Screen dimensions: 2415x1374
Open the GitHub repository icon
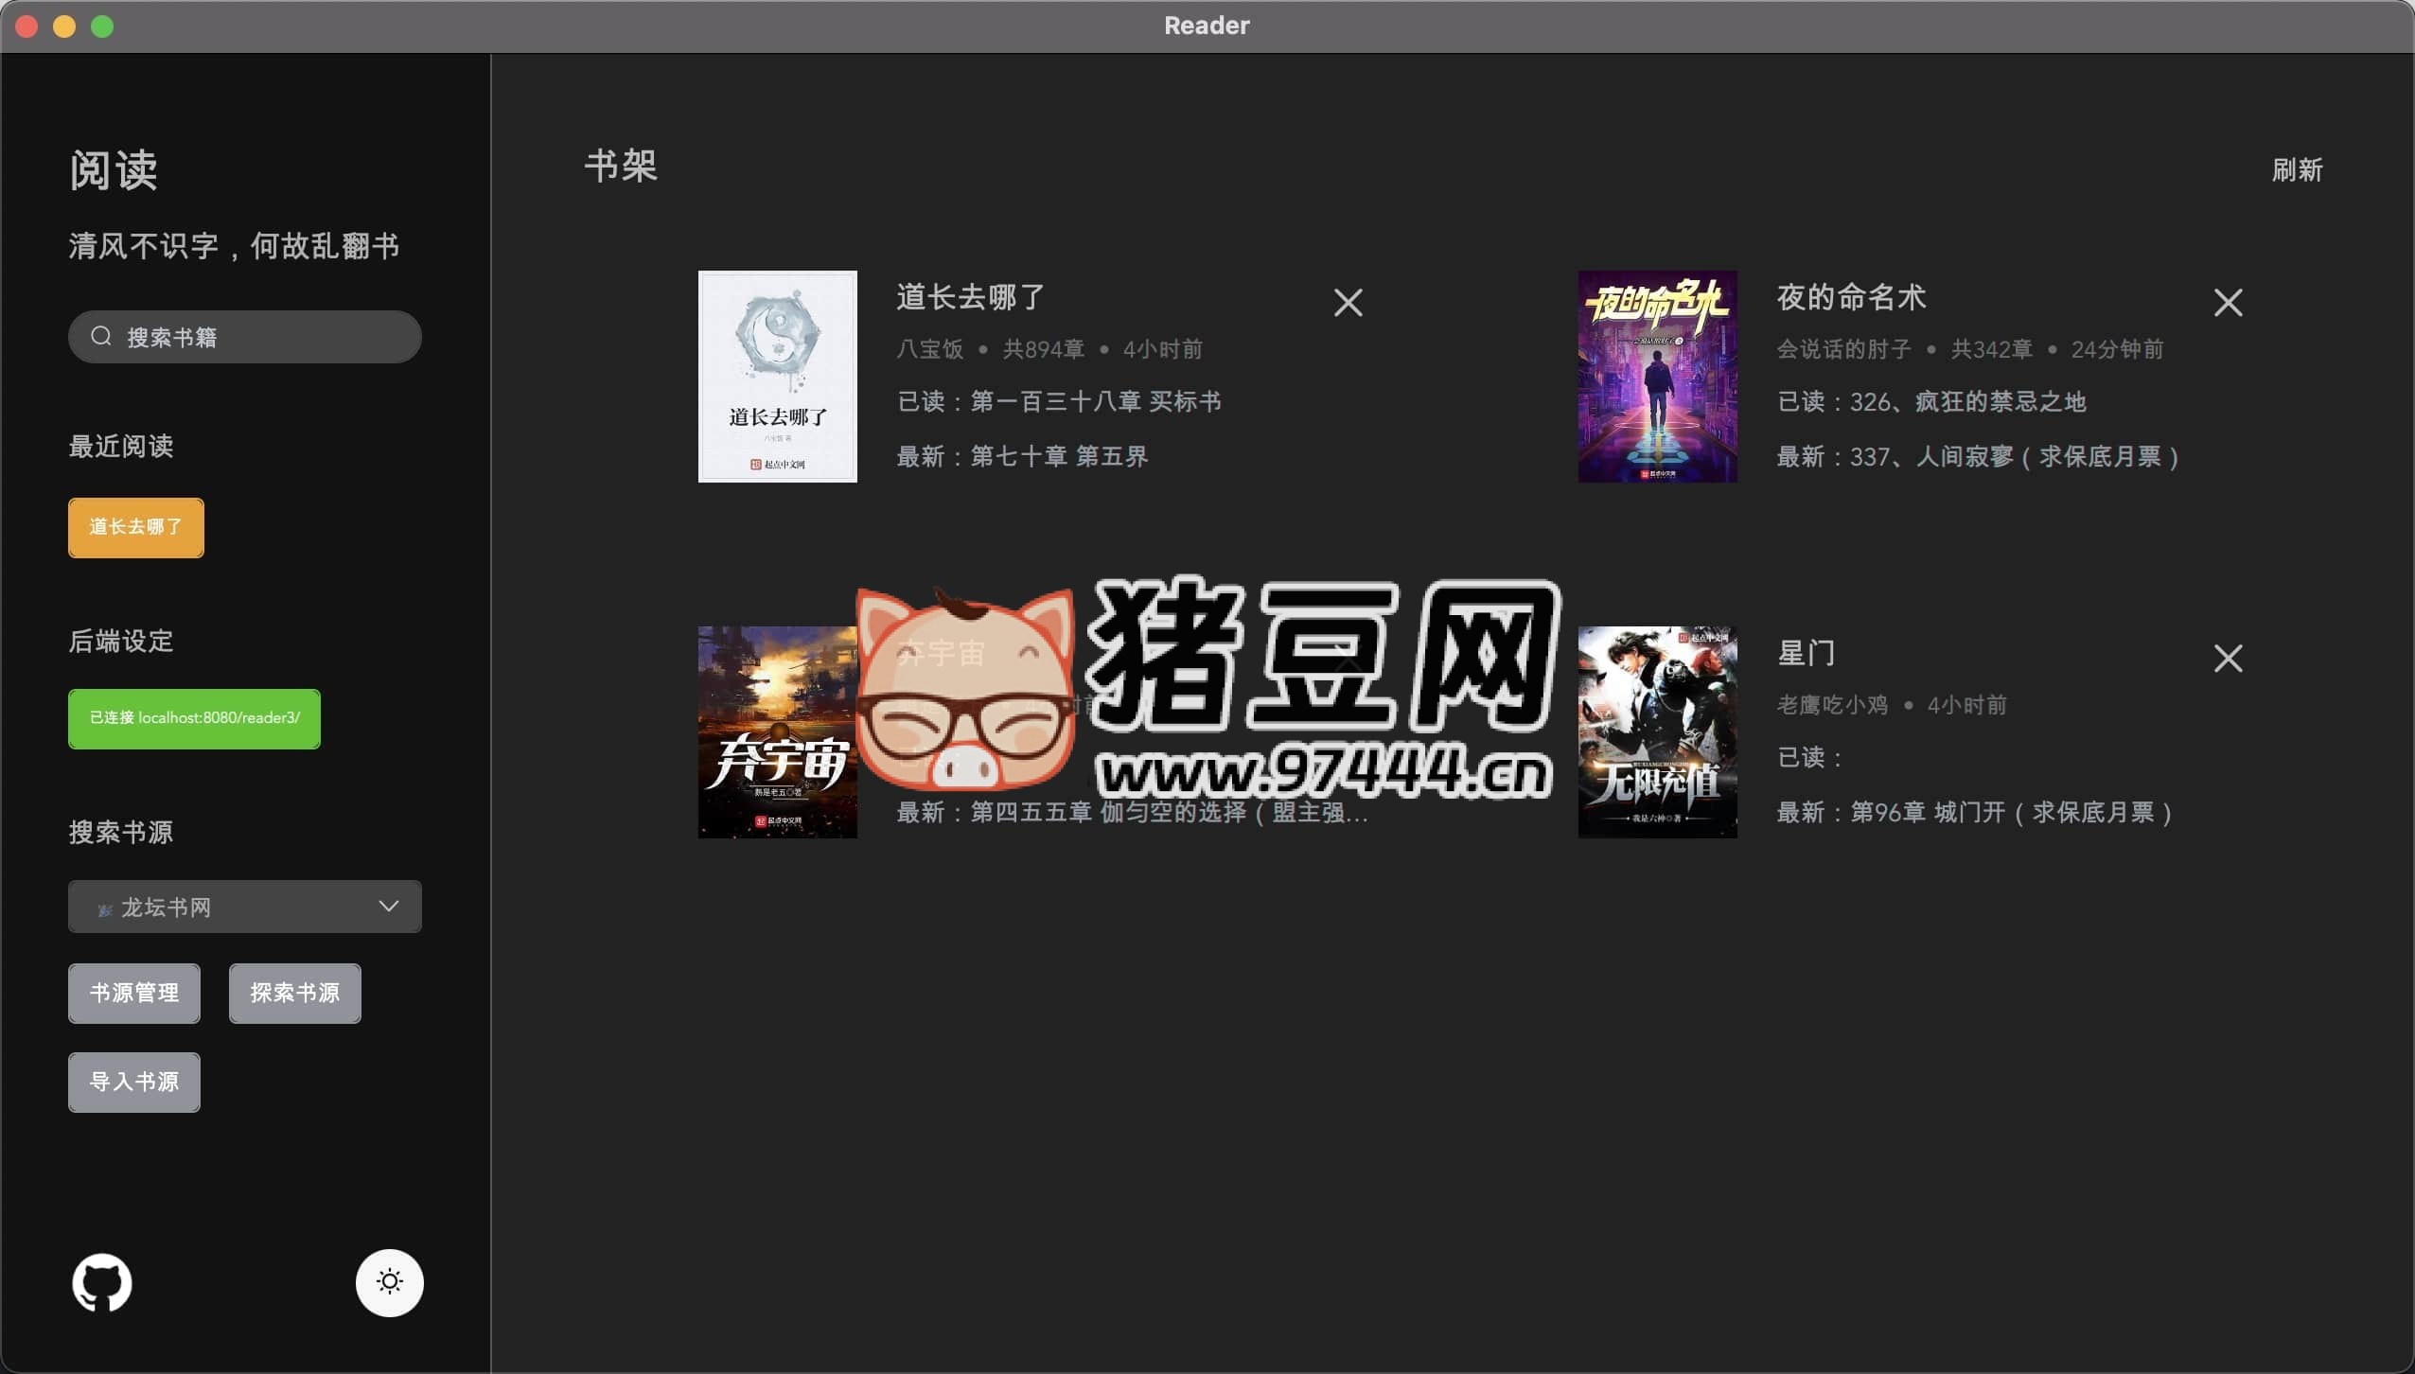(x=102, y=1282)
